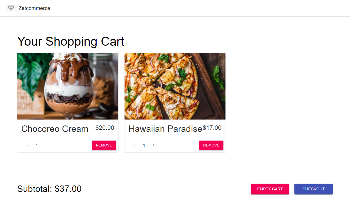Decrease the Chocoreo Cream quantity with minus
Screen dimensions: 350x197
coord(27,145)
